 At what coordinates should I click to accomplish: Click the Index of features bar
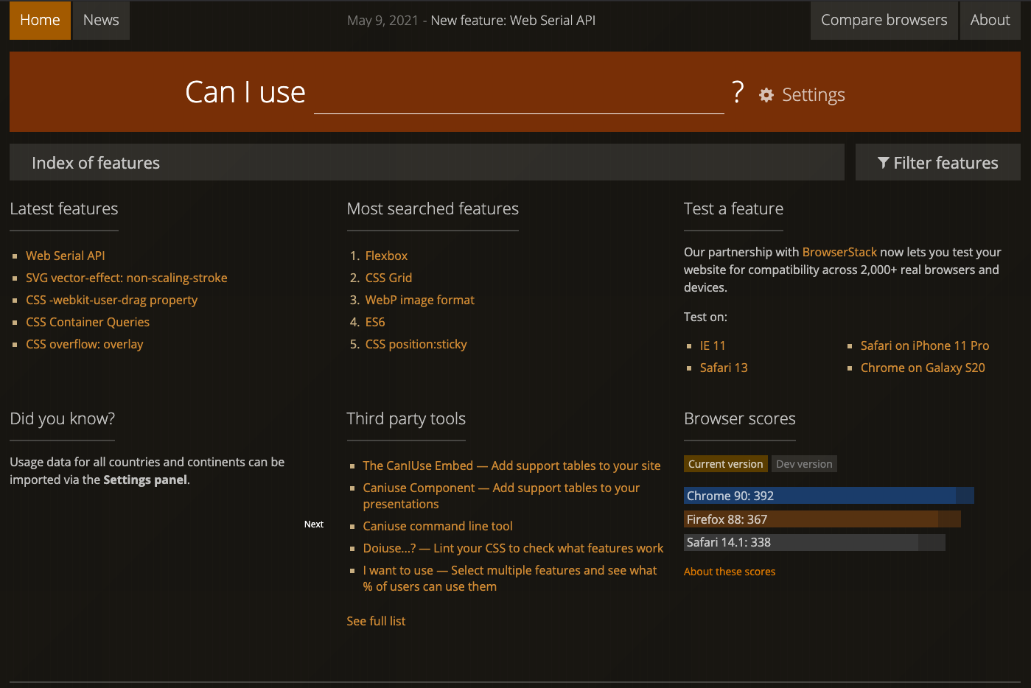(x=427, y=162)
